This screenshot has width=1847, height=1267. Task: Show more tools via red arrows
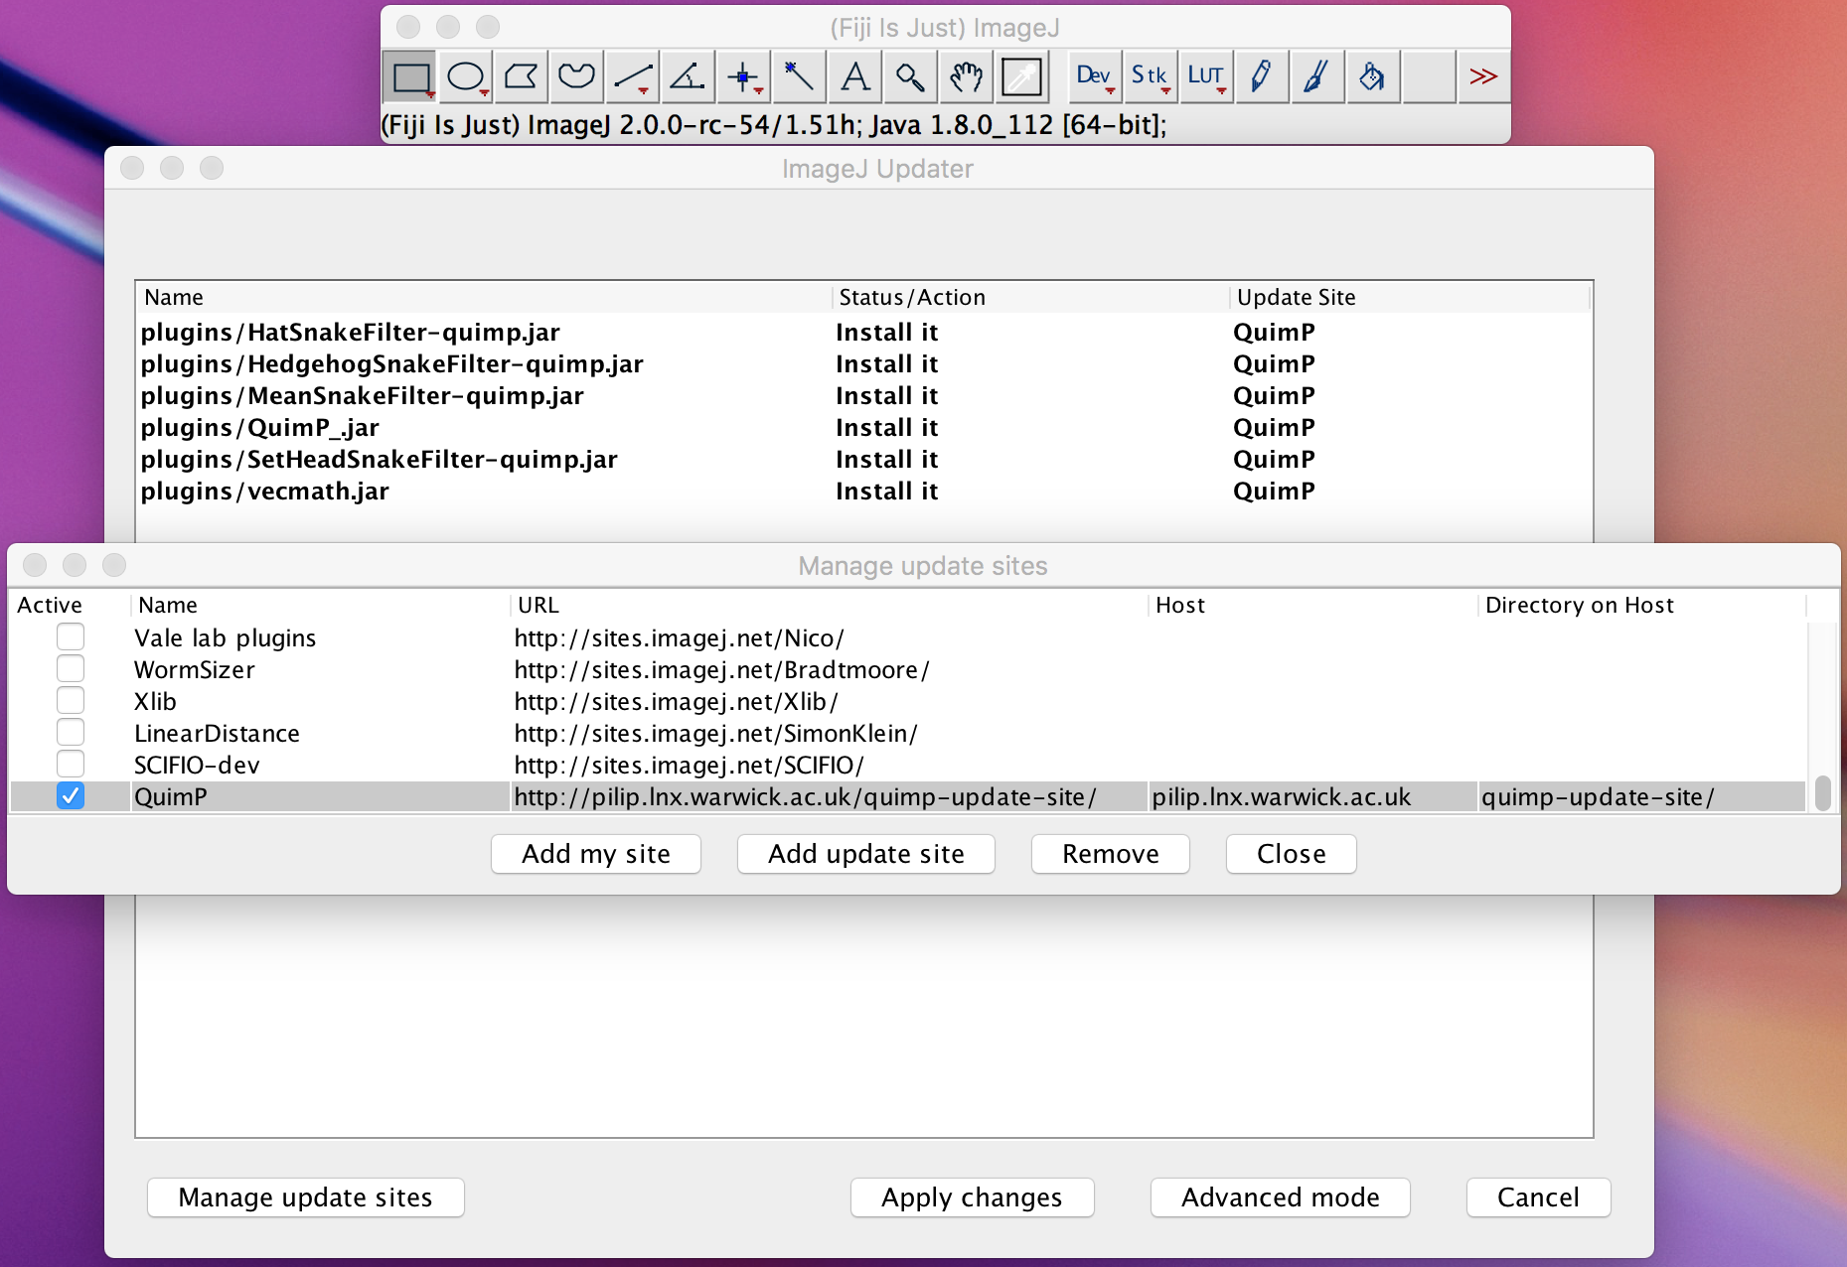[1482, 76]
